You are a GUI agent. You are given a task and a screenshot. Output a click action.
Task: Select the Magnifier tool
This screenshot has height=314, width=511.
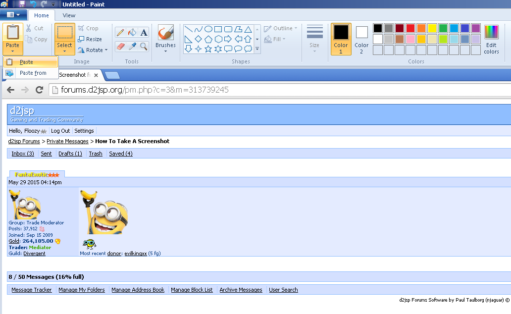coord(144,46)
